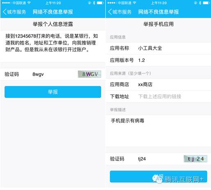
Task: Tap the 上午11:20 clock on right screen
Action: tap(159, 3)
